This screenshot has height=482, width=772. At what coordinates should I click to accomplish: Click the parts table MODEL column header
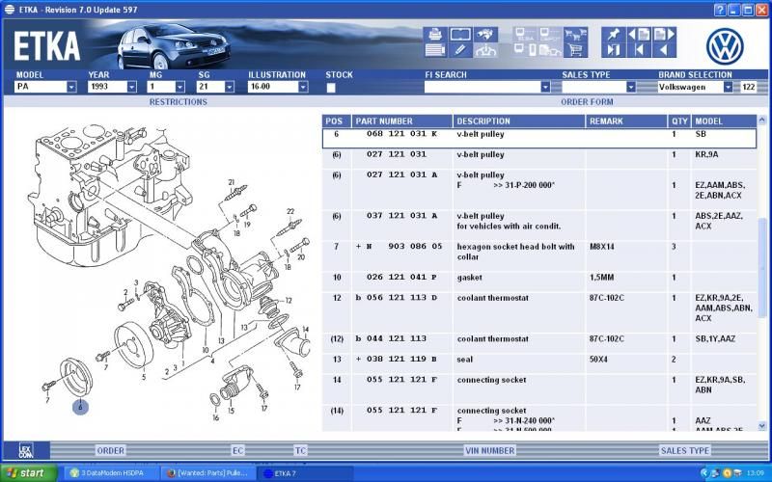[724, 121]
